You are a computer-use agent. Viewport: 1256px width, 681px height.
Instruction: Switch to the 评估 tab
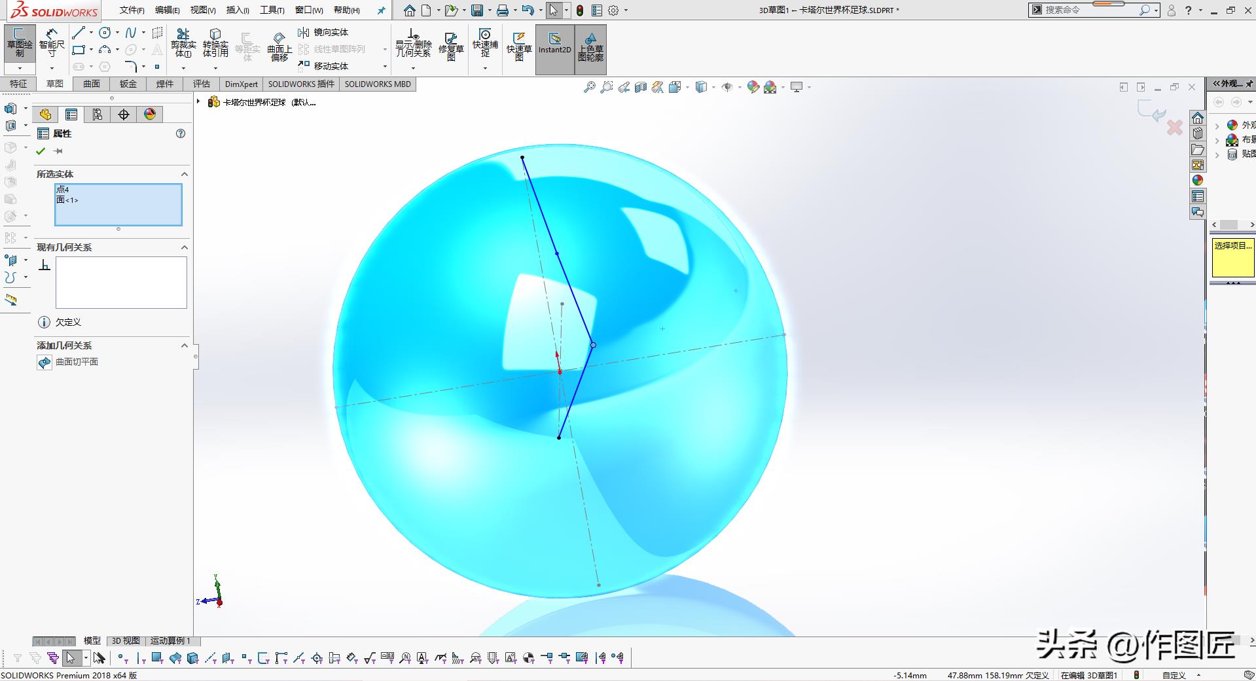tap(201, 84)
